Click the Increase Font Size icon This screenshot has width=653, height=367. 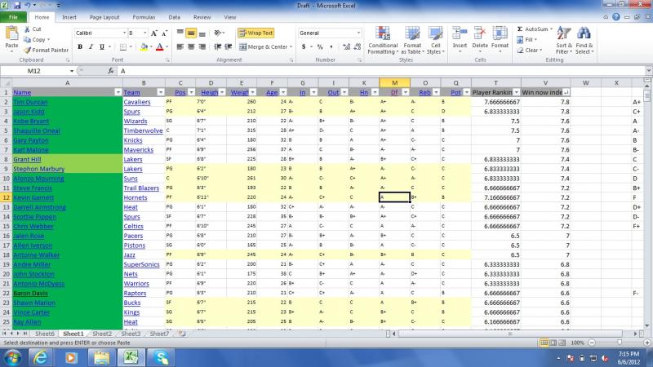coord(154,33)
